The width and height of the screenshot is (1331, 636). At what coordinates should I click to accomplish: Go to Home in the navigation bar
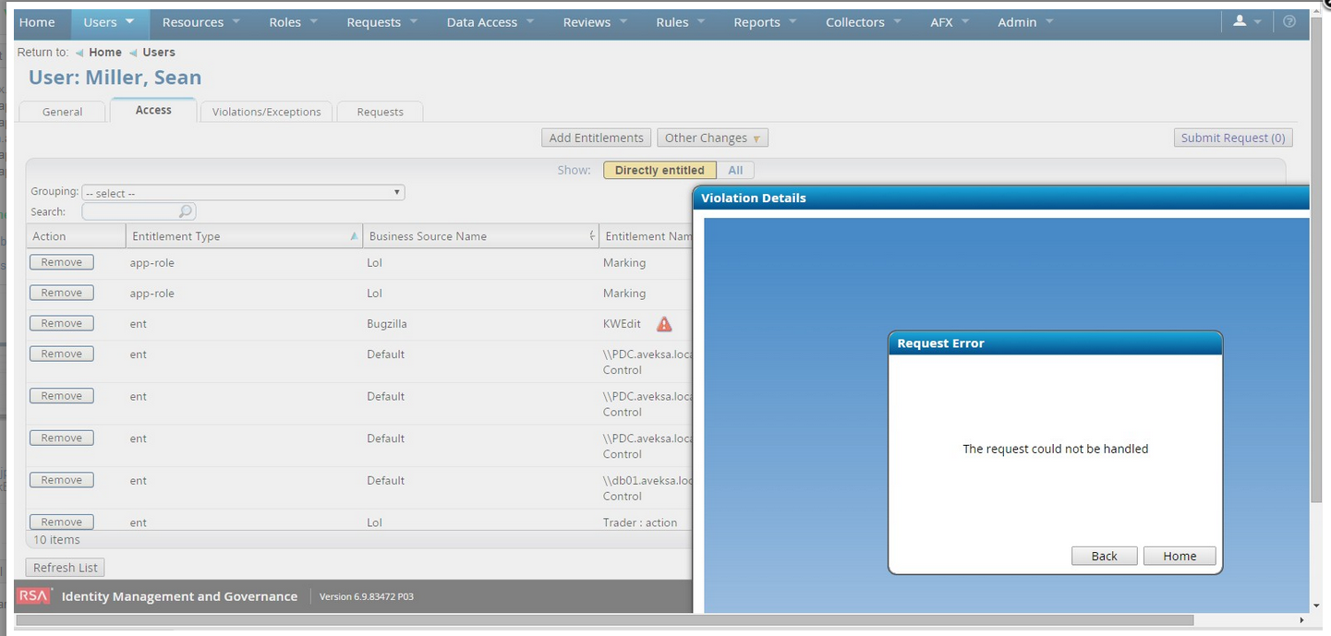[37, 21]
